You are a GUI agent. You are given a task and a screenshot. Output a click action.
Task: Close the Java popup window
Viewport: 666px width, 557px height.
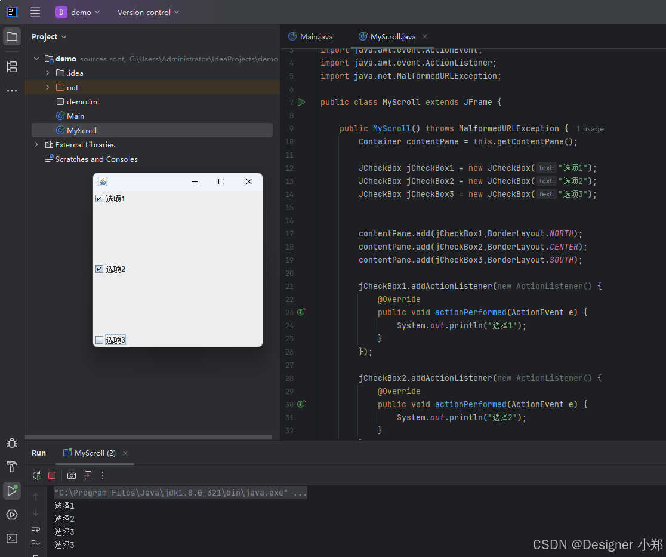point(249,181)
